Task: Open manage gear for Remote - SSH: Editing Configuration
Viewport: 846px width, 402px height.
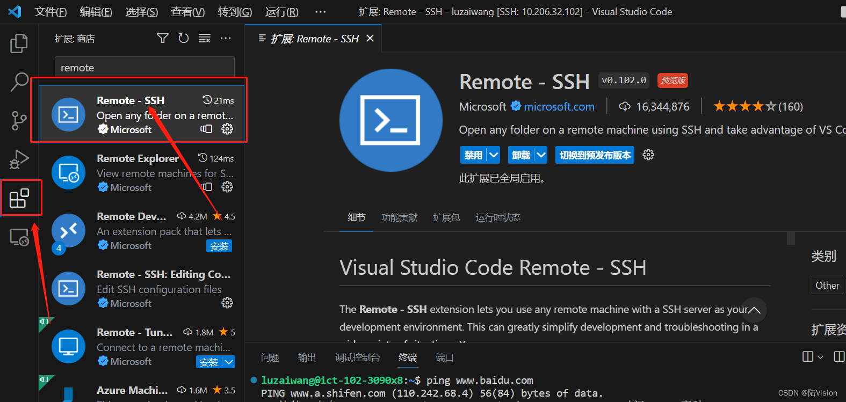Action: (x=227, y=303)
